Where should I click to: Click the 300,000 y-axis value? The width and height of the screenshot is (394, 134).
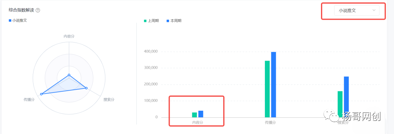point(151,68)
